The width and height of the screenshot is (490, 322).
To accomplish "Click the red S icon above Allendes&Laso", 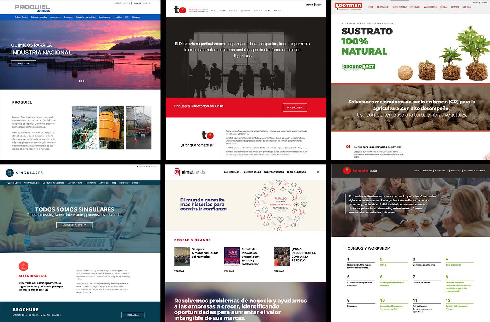I will point(23,266).
